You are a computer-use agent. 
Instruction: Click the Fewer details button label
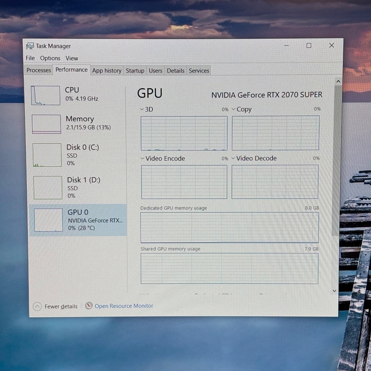(x=61, y=306)
